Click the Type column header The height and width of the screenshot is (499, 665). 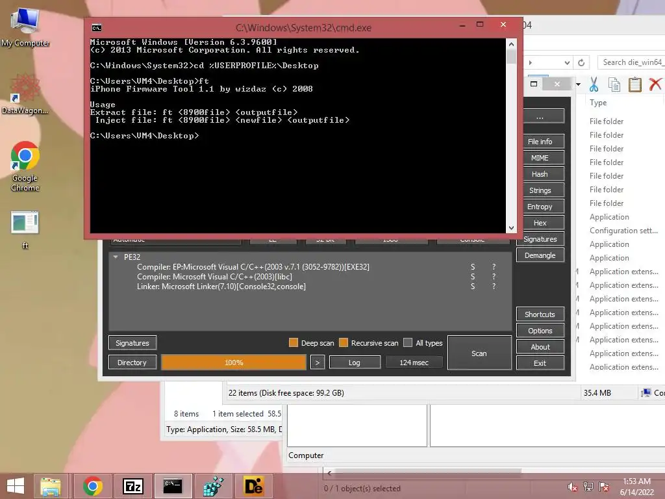(598, 103)
